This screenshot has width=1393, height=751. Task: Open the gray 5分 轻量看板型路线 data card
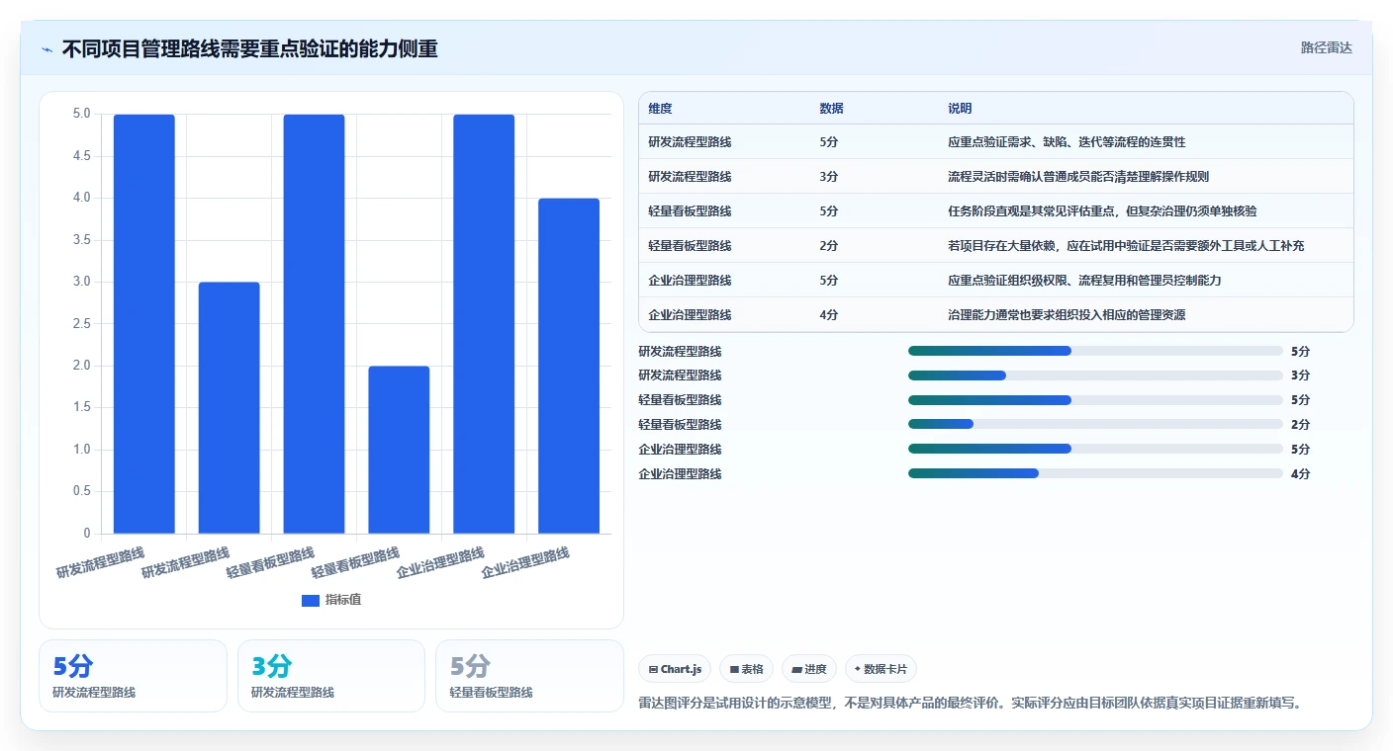[x=529, y=676]
